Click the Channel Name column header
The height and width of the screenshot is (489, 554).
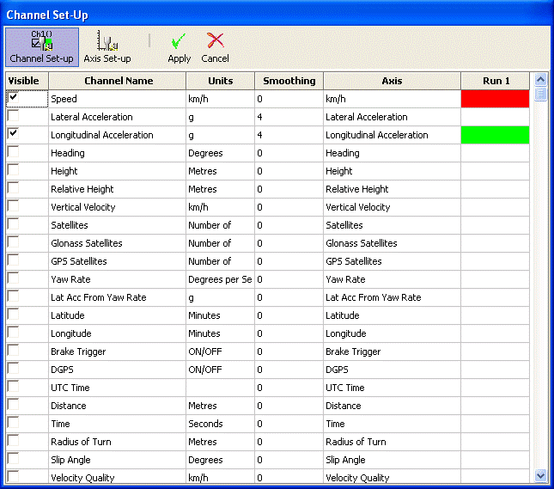pyautogui.click(x=118, y=81)
